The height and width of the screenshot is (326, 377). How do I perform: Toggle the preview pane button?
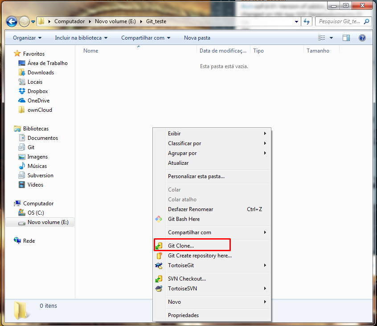[x=346, y=38]
